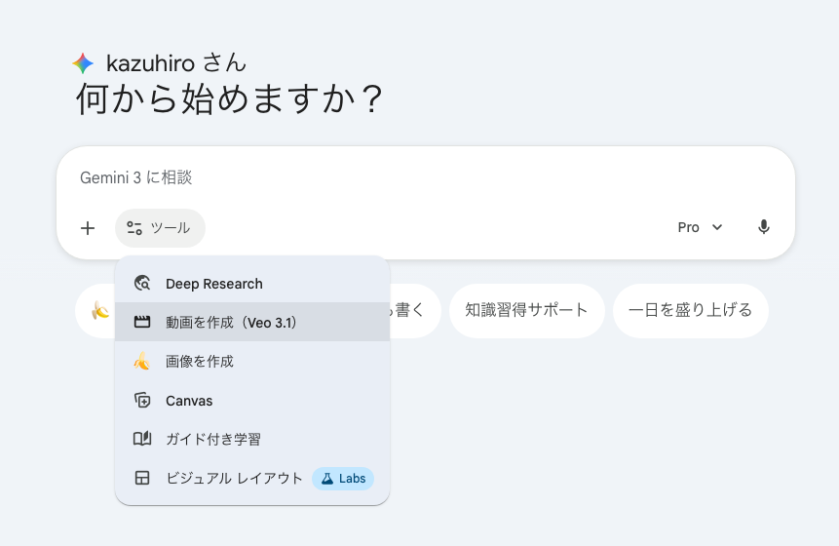
Task: Click the Labs badge on ビジュアル レイアウト
Action: [x=343, y=479]
